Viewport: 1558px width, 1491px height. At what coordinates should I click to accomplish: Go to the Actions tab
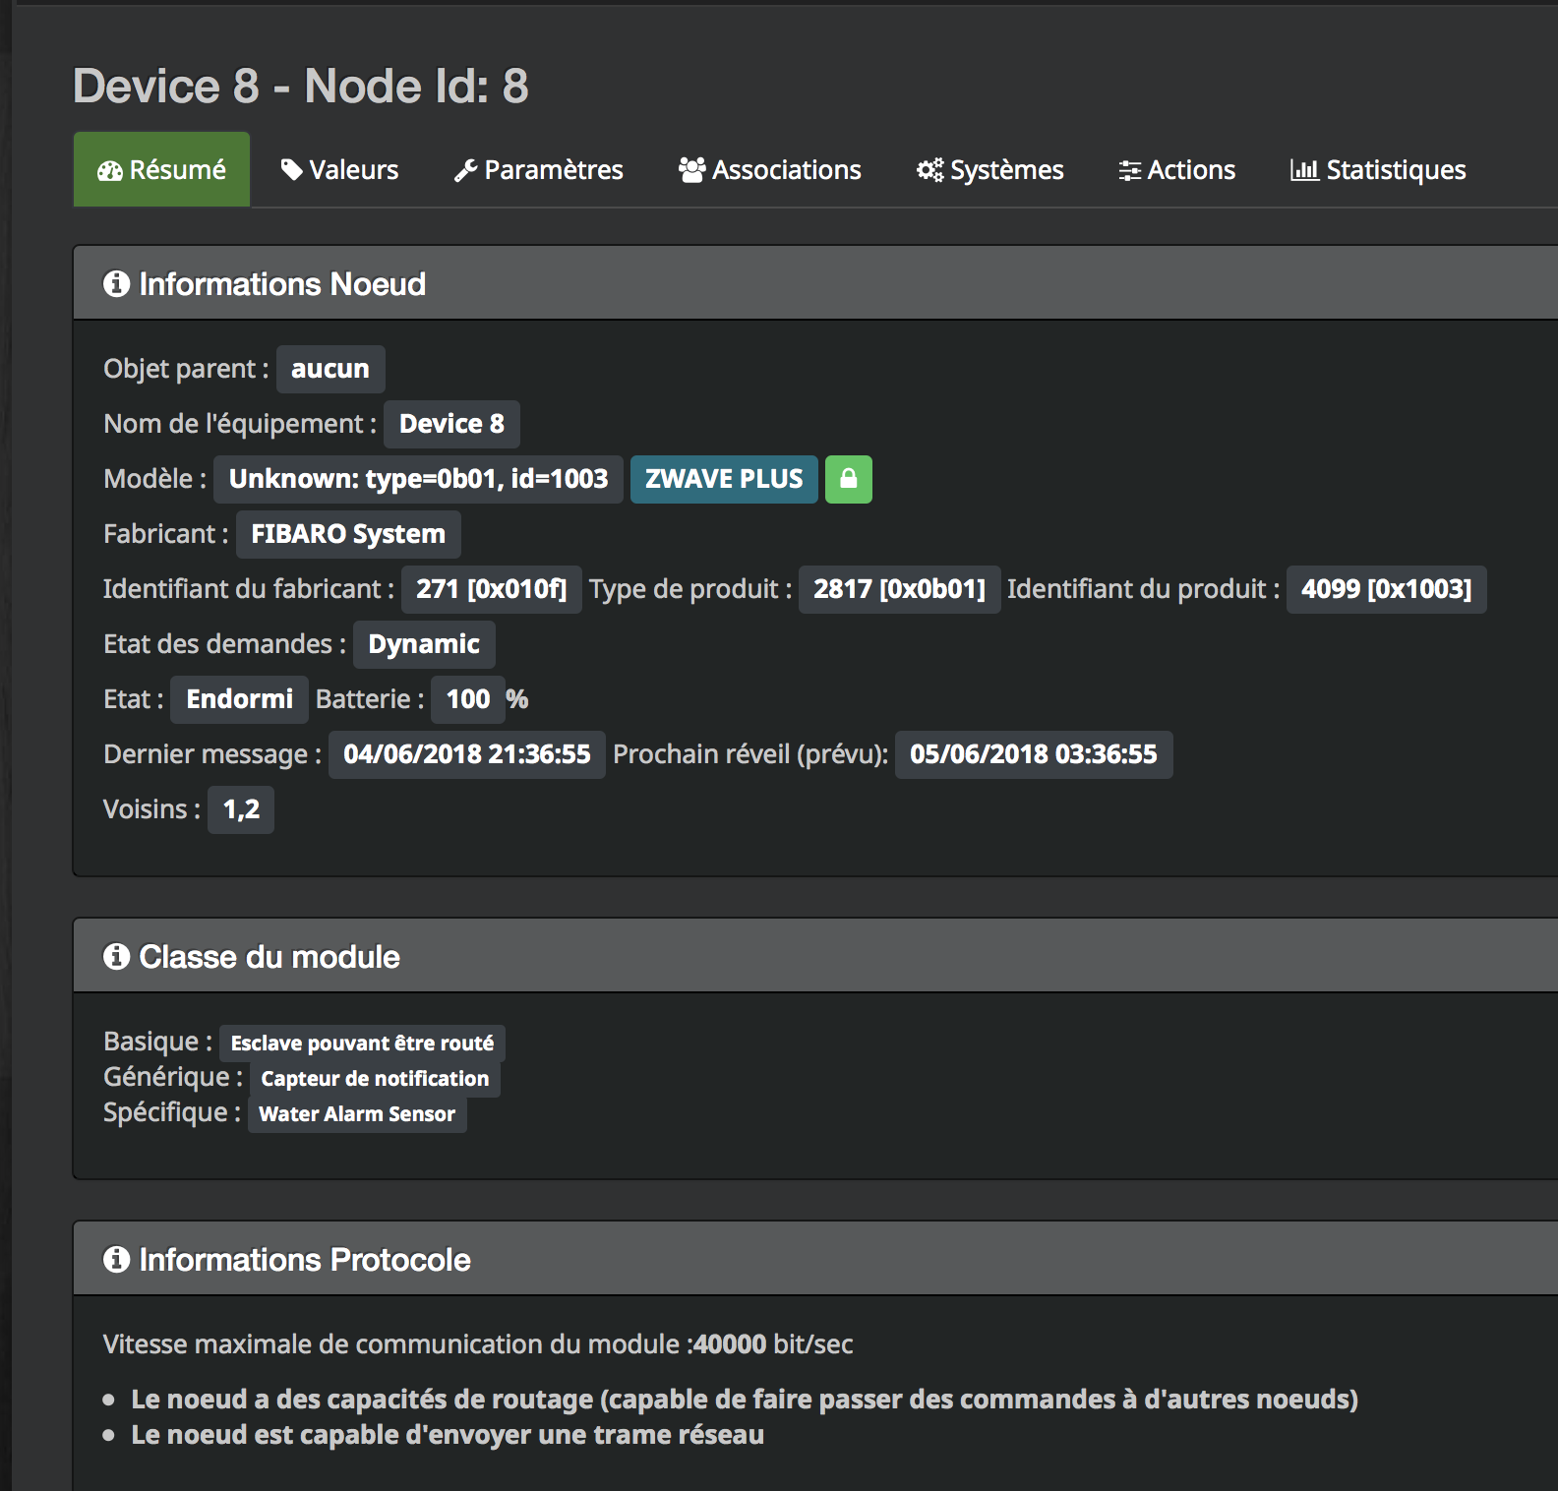[x=1176, y=169]
